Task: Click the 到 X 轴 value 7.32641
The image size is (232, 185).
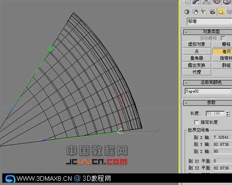Action: pyautogui.click(x=221, y=137)
